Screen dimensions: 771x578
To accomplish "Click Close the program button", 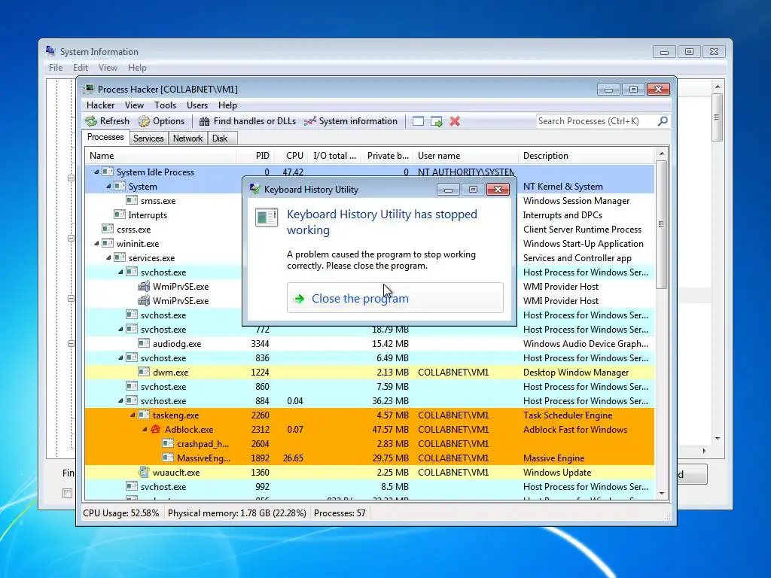I will [x=395, y=298].
